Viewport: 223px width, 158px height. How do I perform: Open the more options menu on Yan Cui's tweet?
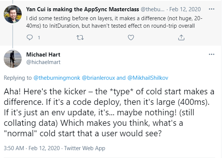211,9
